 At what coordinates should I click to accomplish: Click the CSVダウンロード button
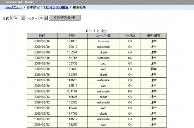[65, 18]
